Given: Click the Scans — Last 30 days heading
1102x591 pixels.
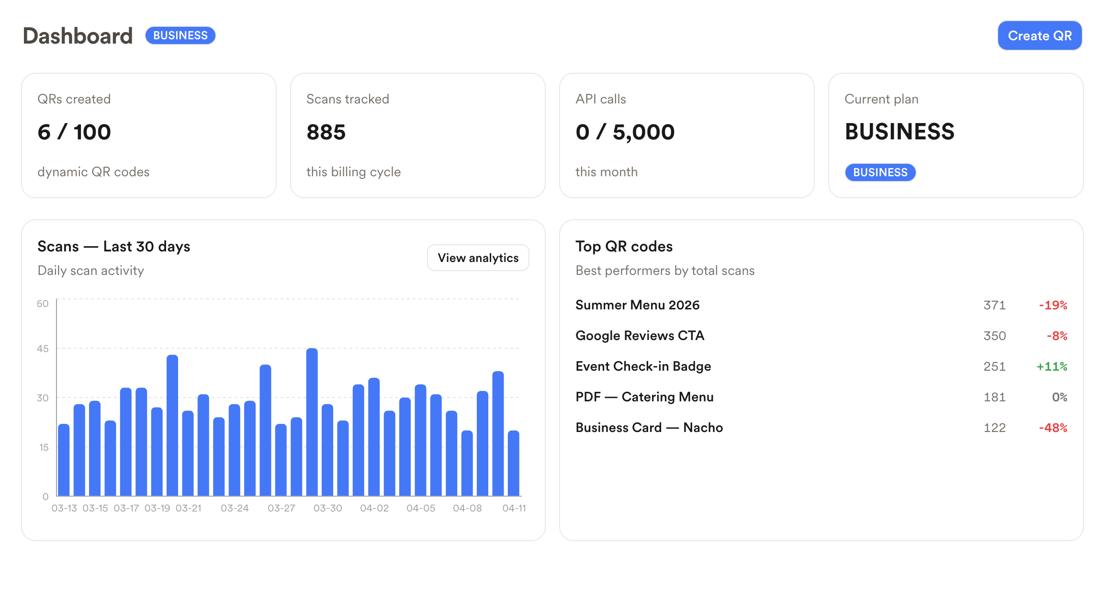Looking at the screenshot, I should point(113,246).
